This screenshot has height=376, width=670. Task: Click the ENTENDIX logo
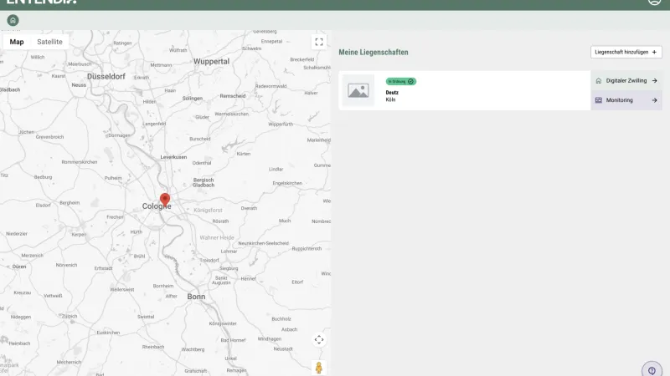pos(42,3)
